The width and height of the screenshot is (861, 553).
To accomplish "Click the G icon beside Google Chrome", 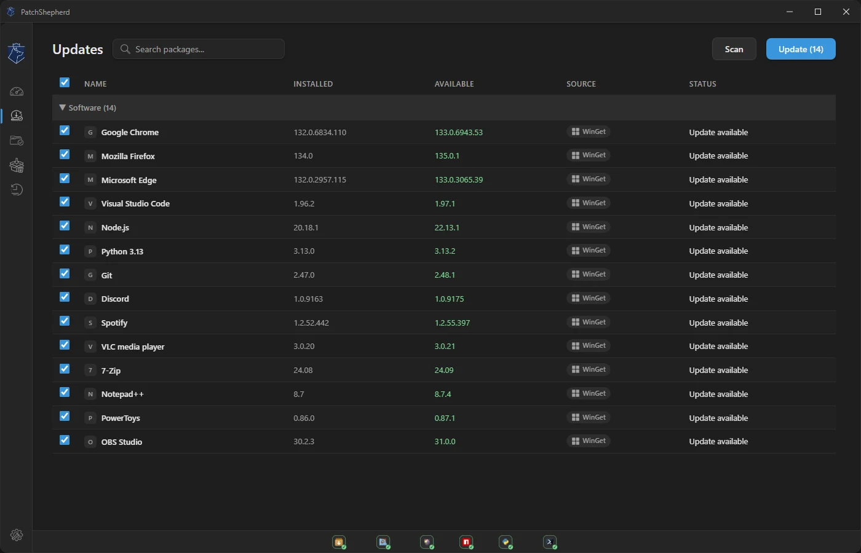I will click(90, 132).
